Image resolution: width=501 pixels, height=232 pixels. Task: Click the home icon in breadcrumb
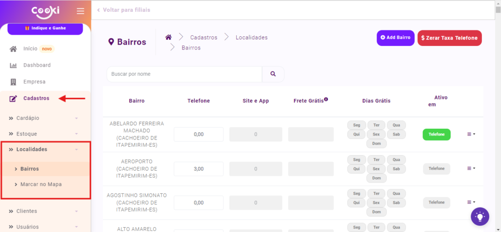click(168, 37)
